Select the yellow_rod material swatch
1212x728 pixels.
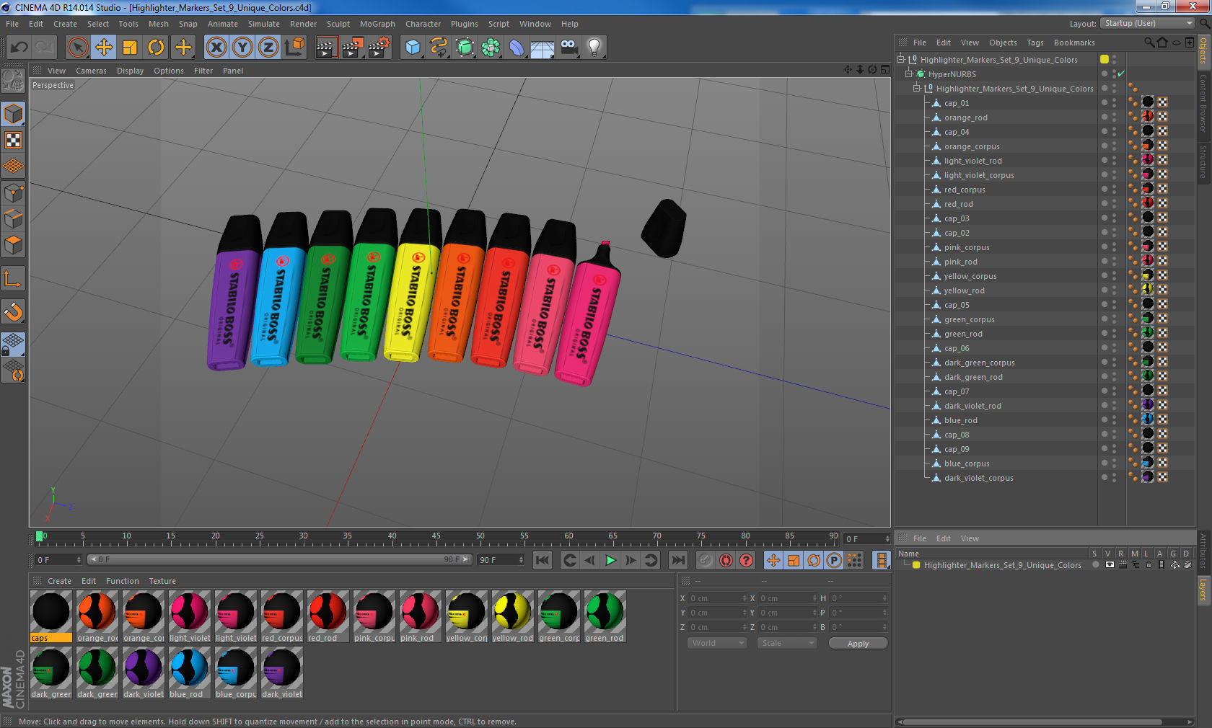(x=513, y=616)
